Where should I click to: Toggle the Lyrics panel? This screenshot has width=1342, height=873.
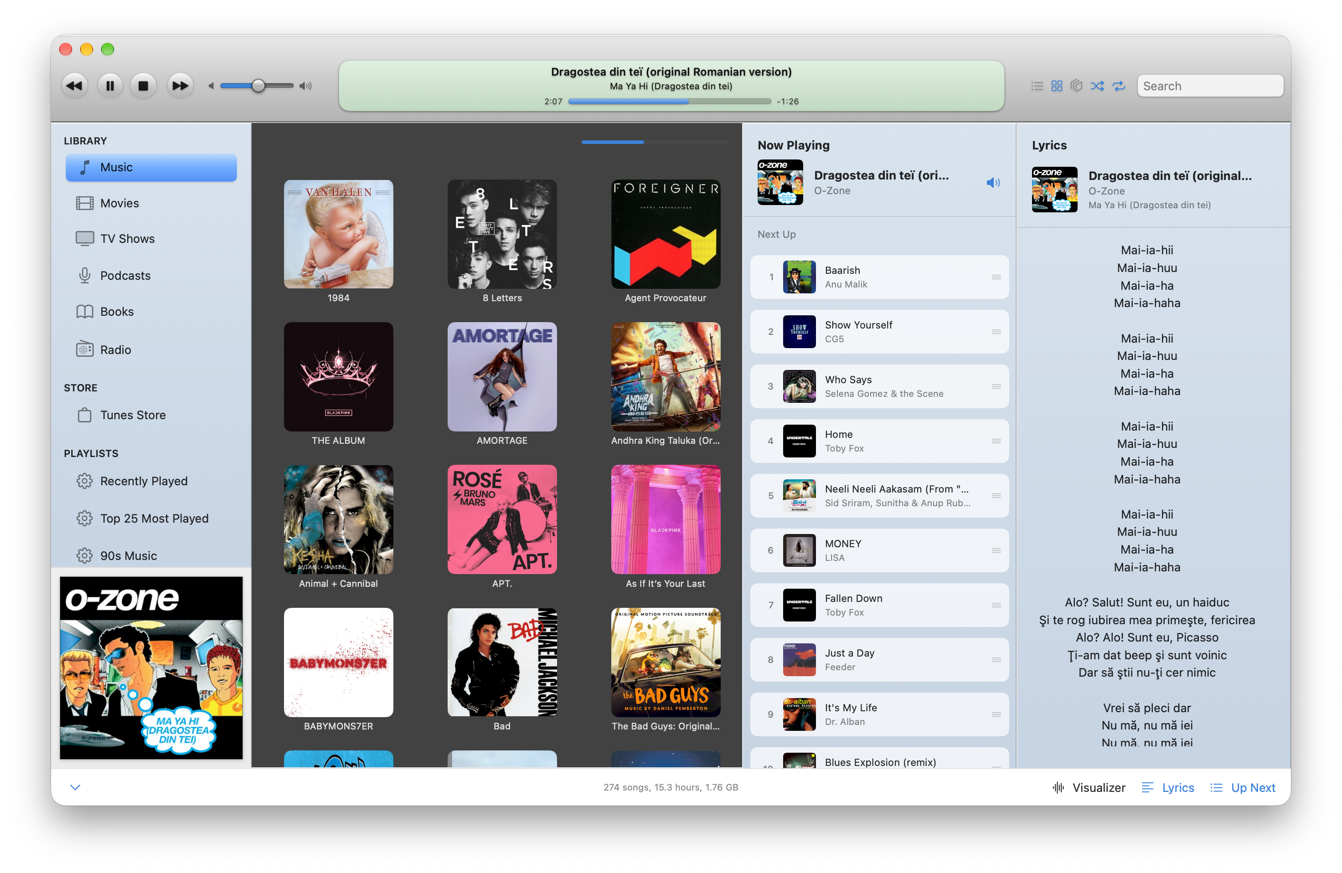(1168, 788)
